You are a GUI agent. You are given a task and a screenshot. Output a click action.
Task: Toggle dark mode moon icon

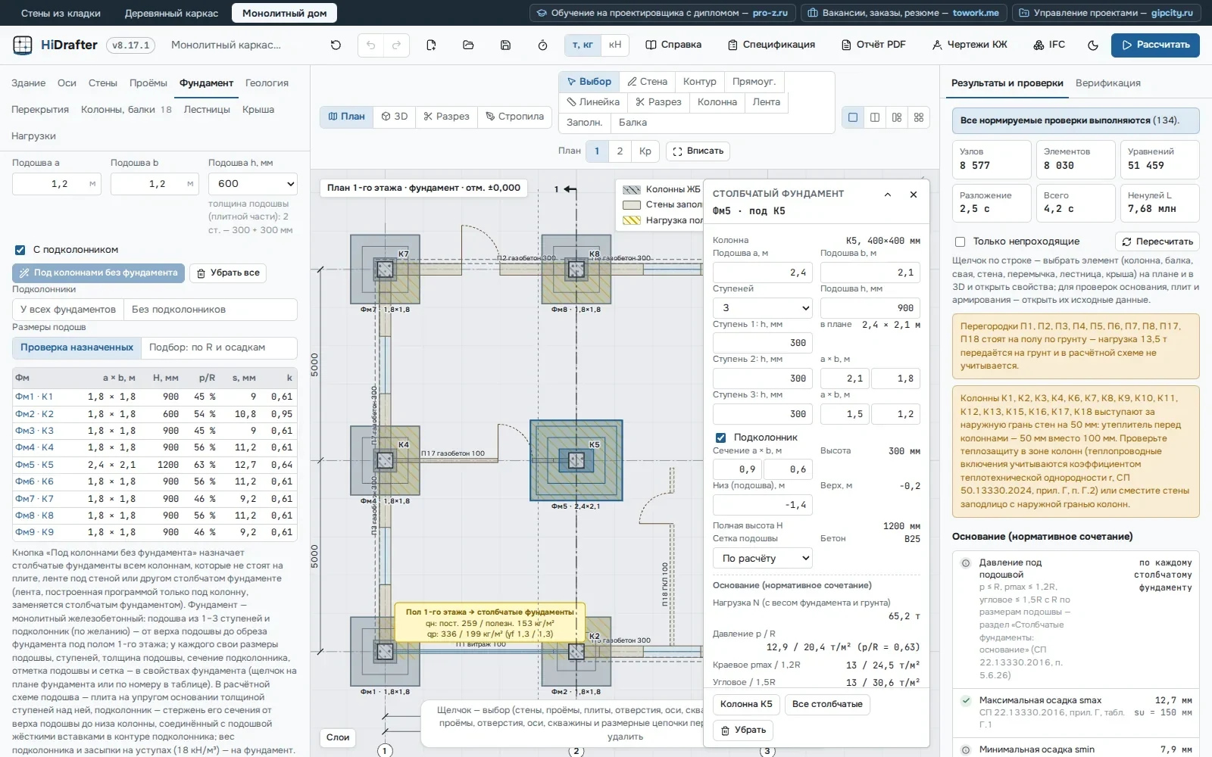coord(1092,45)
